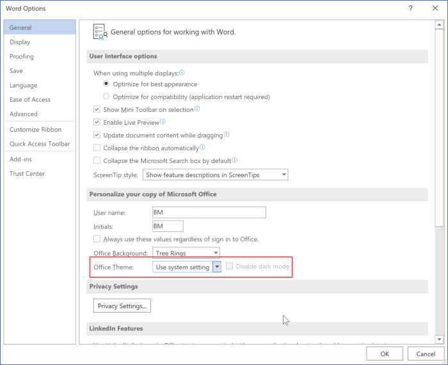Uncheck Show Mini Toolbar on selection
The width and height of the screenshot is (448, 365).
click(97, 109)
